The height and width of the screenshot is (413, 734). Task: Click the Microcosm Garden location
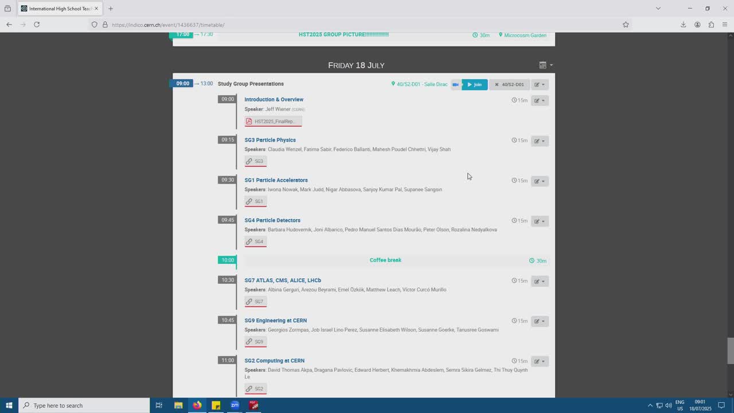(x=522, y=36)
